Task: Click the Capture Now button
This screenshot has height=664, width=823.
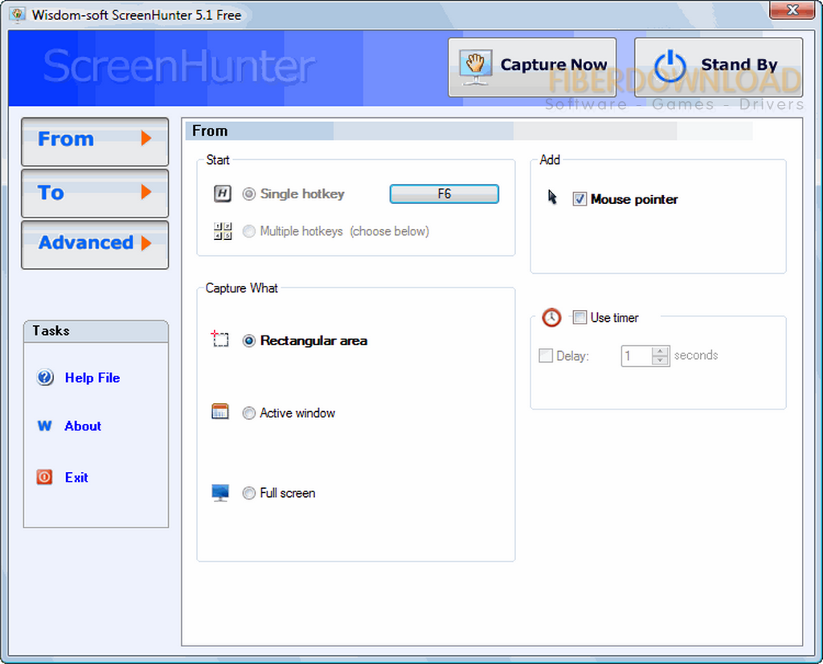Action: tap(532, 67)
